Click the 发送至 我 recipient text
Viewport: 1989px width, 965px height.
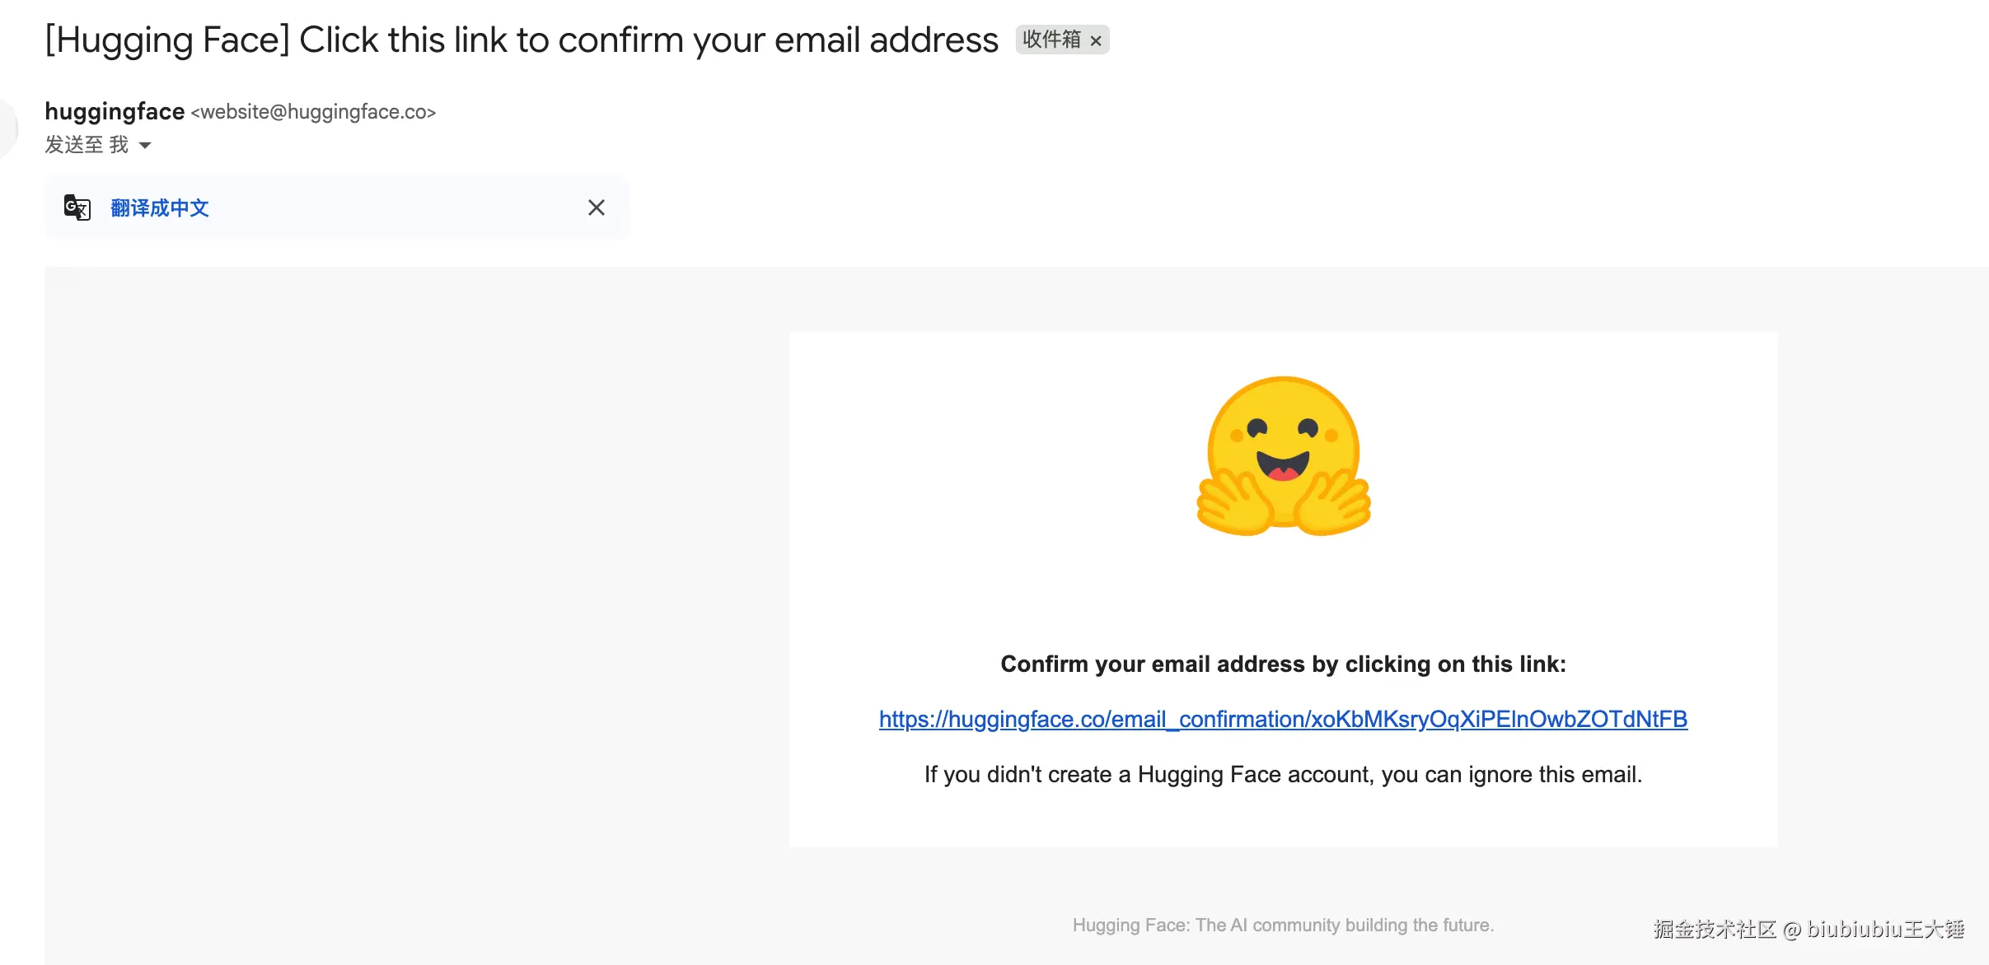pos(87,145)
